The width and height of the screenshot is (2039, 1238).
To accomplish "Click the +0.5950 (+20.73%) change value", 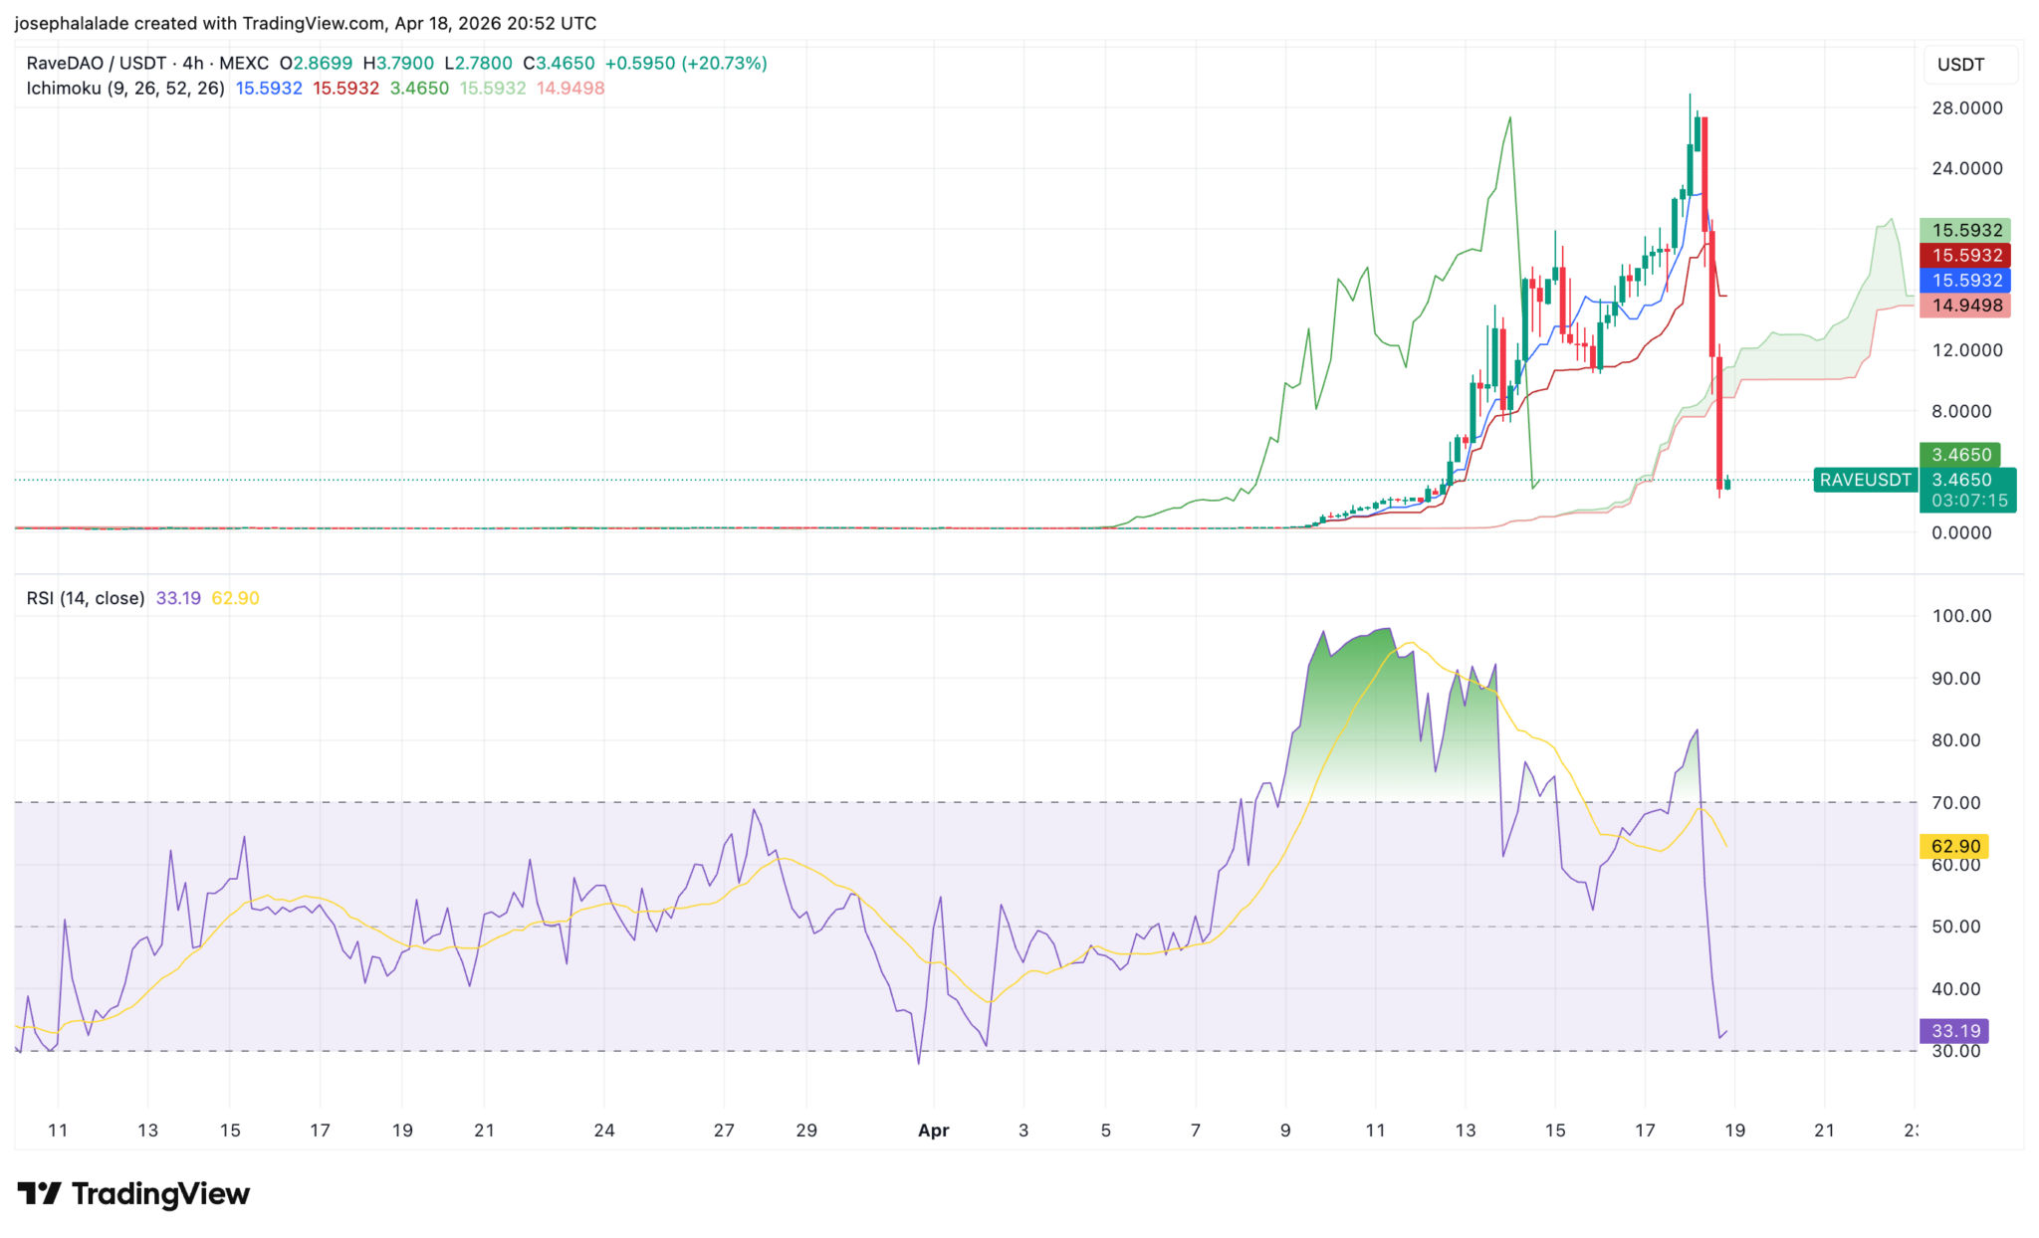I will [x=686, y=63].
